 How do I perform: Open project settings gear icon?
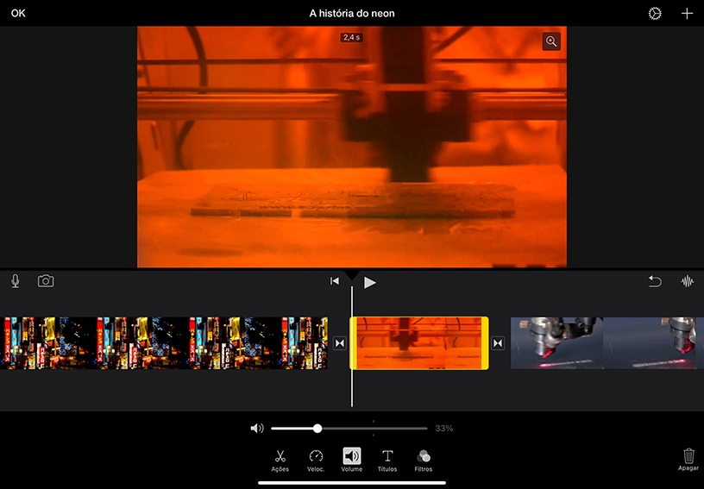click(655, 14)
